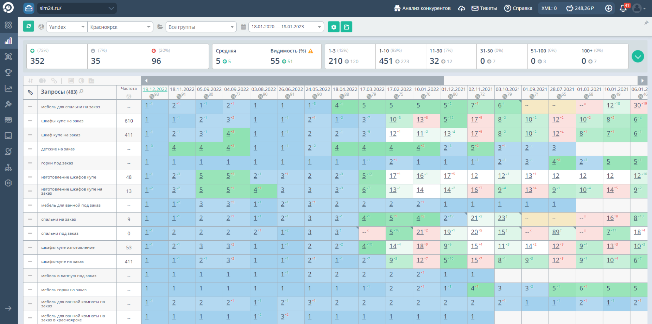Open the snapshot camera sidebar icon
The width and height of the screenshot is (652, 324).
point(8,57)
